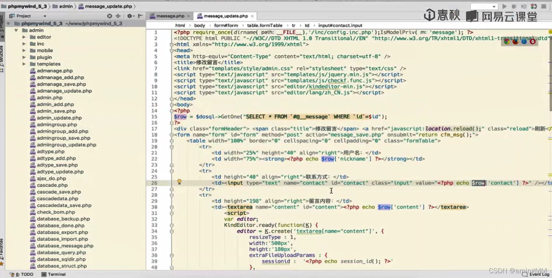Open the Favorites side tool window tab

[x=2, y=252]
